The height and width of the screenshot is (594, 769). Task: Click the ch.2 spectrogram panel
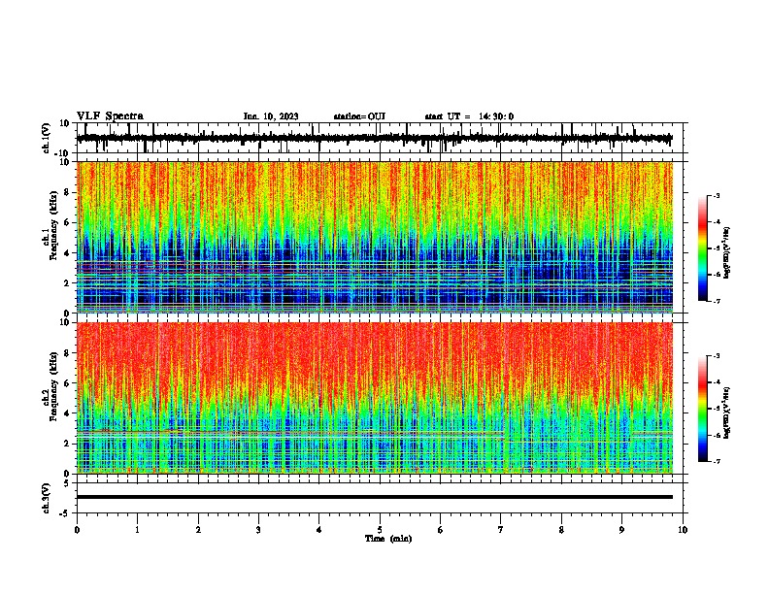(375, 398)
